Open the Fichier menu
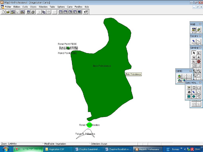The height and width of the screenshot is (152, 203). pos(8,7)
